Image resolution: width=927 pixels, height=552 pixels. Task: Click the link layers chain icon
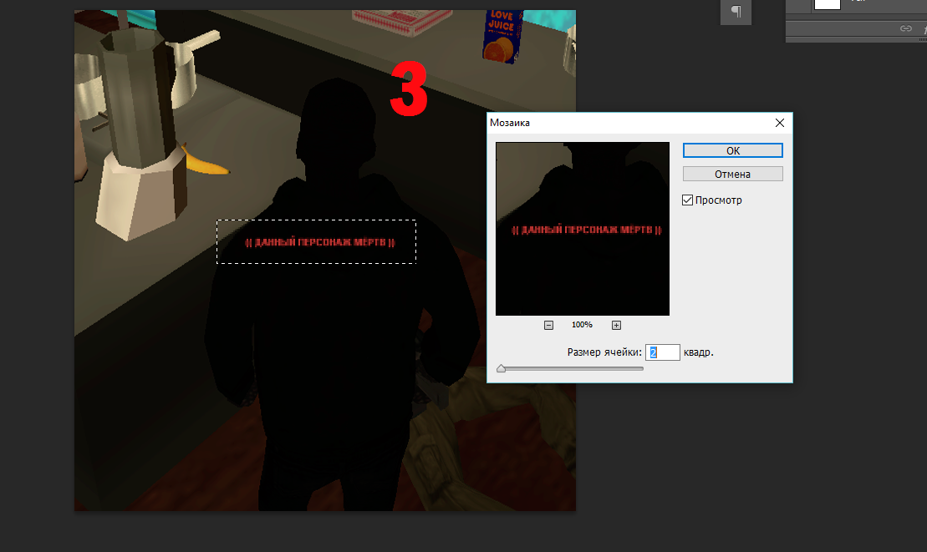905,28
